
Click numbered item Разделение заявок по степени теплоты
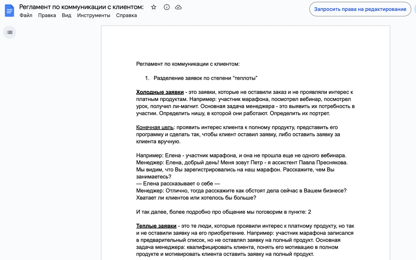pos(205,78)
